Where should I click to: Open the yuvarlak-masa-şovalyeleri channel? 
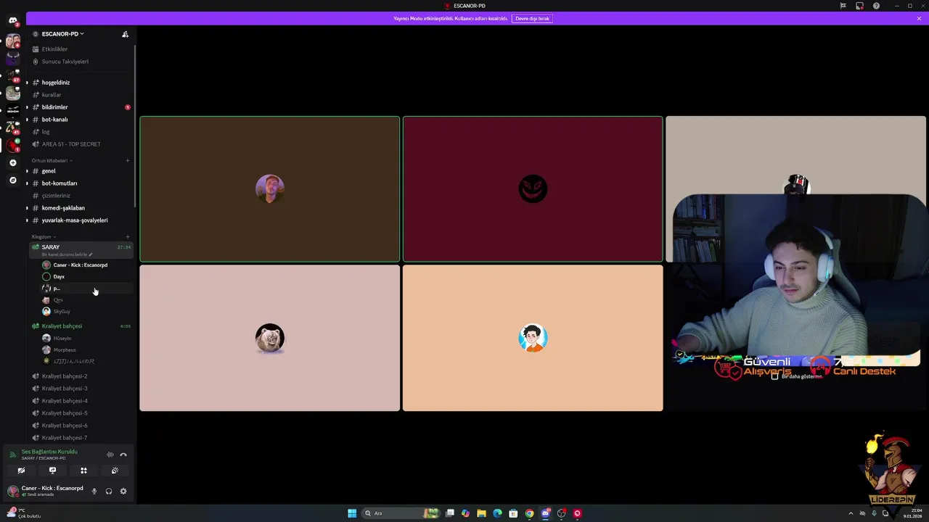(75, 220)
